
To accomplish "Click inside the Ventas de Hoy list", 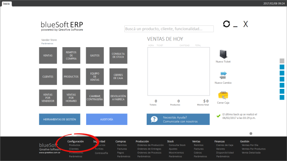I will tap(179, 71).
